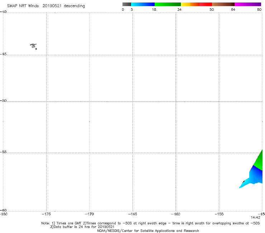Viewport: 265px width, 233px height.
Task: Click the -175 longitude axis label
Action: (x=46, y=214)
